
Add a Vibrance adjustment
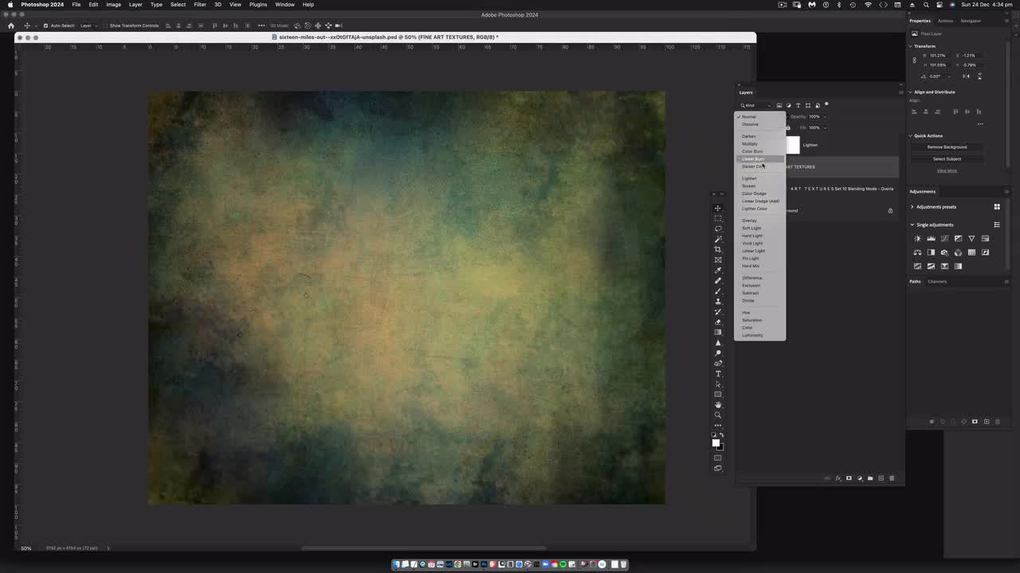(x=971, y=238)
